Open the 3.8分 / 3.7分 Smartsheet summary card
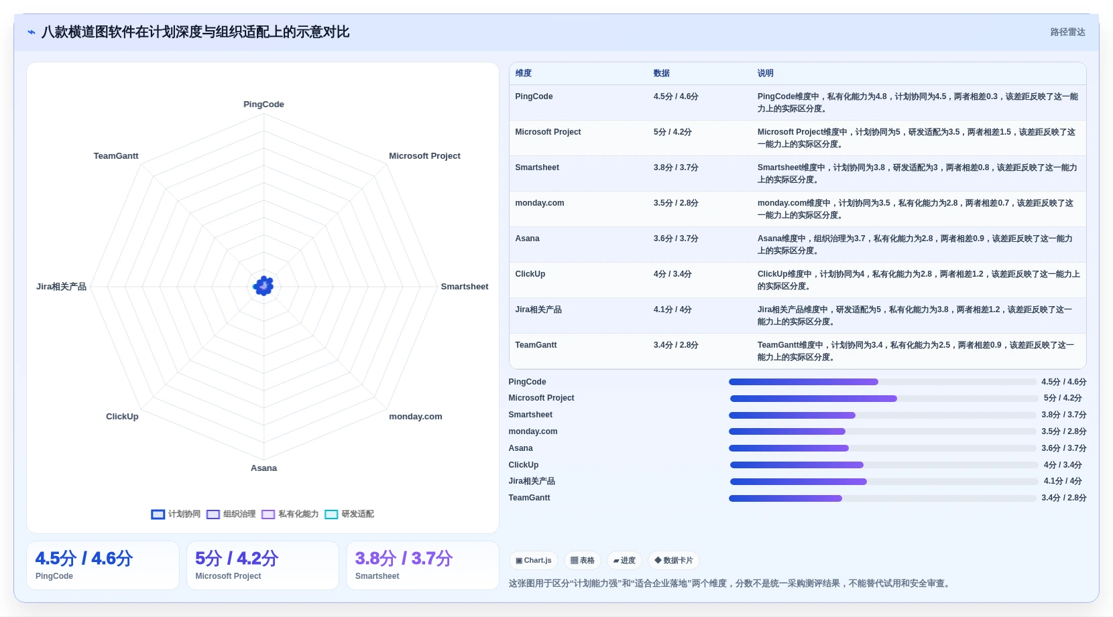The width and height of the screenshot is (1113, 617). (422, 565)
